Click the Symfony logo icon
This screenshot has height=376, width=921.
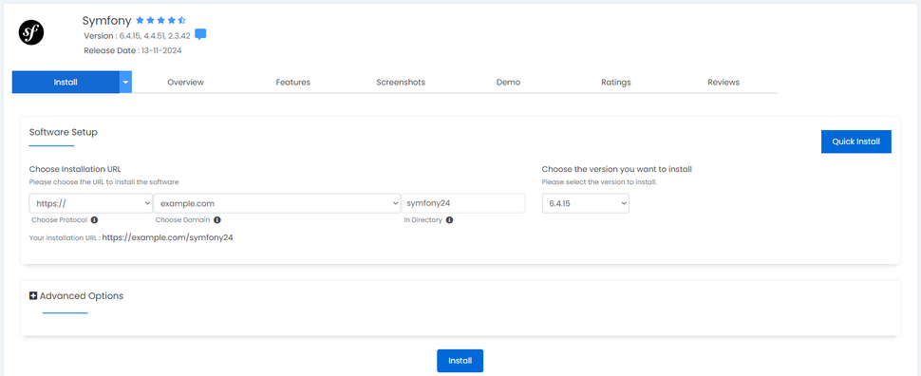pos(31,33)
